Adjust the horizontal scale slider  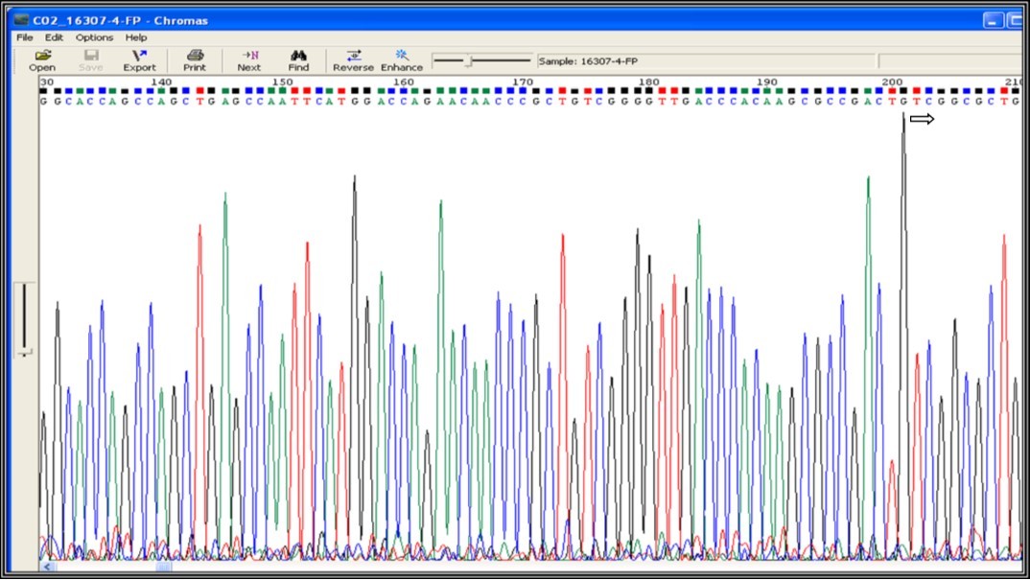point(469,58)
